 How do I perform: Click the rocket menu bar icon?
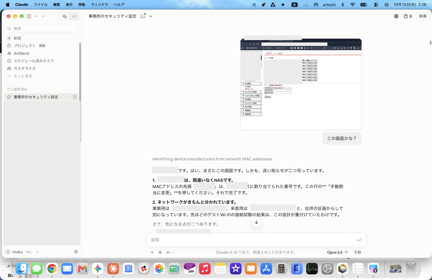click(x=264, y=5)
